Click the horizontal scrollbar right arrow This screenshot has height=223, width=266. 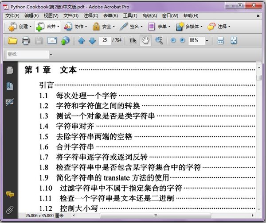pyautogui.click(x=253, y=215)
